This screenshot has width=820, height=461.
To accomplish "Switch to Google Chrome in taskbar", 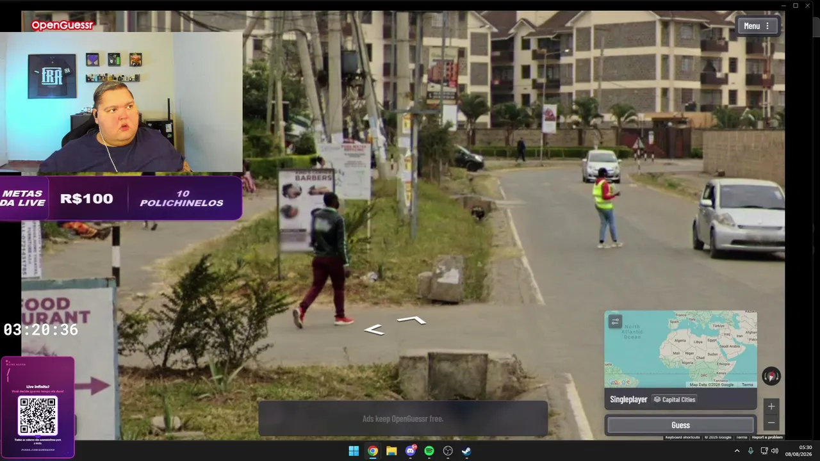I will pyautogui.click(x=372, y=451).
